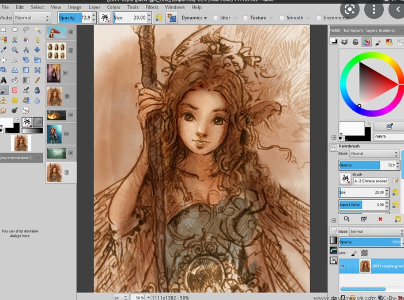Select the Clone stamp tool
The width and height of the screenshot is (404, 300).
pyautogui.click(x=3, y=100)
